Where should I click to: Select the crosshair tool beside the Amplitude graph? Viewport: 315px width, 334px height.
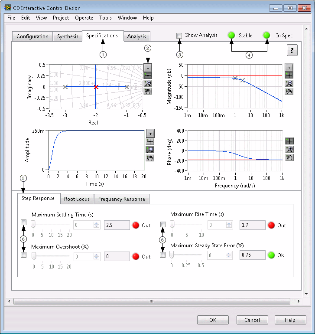coord(150,141)
